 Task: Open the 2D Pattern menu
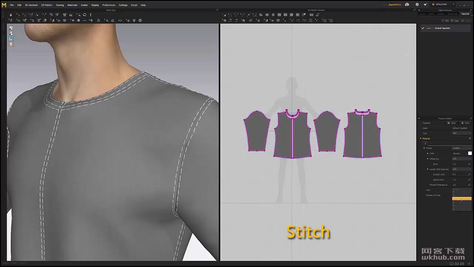click(x=47, y=5)
